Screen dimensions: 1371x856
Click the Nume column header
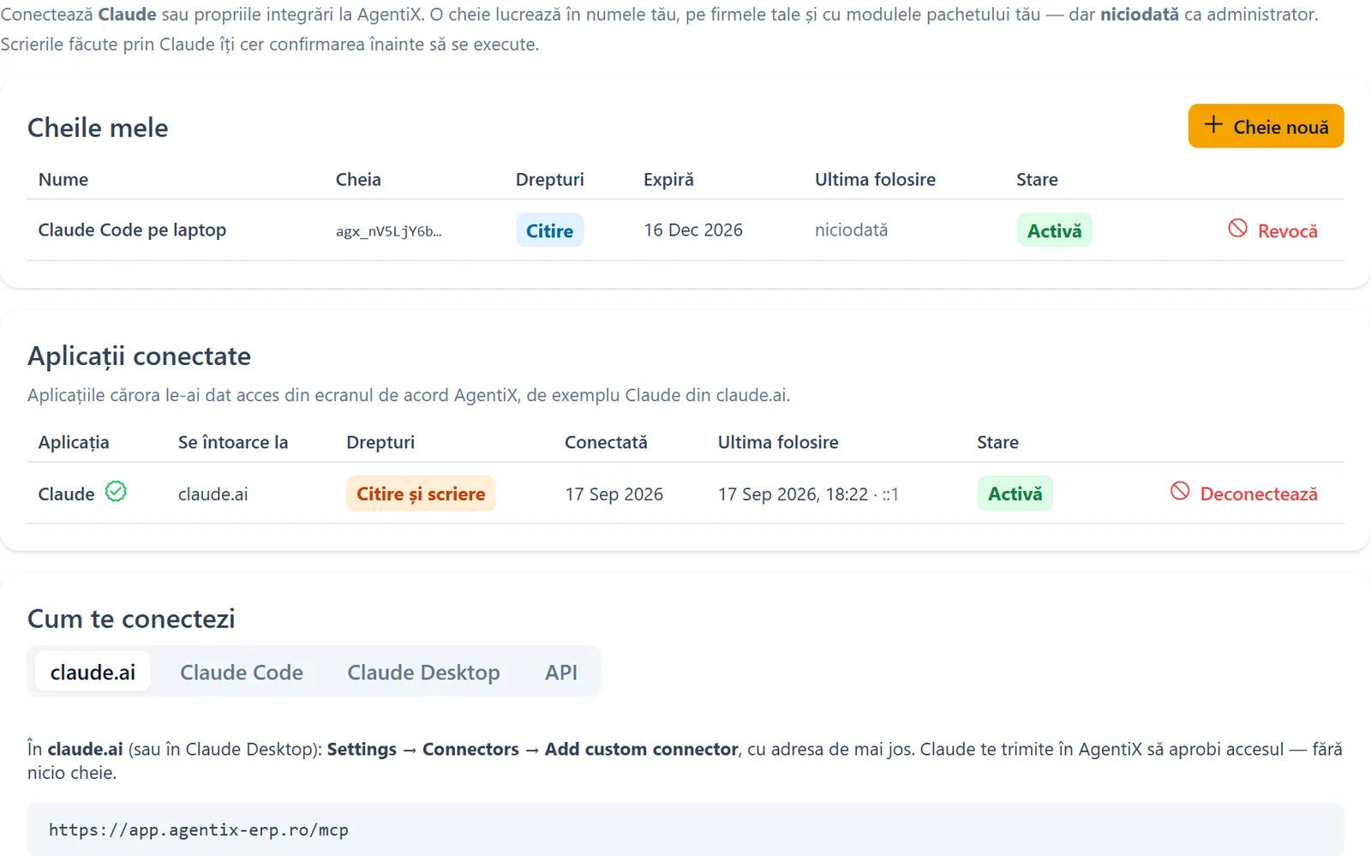coord(63,179)
